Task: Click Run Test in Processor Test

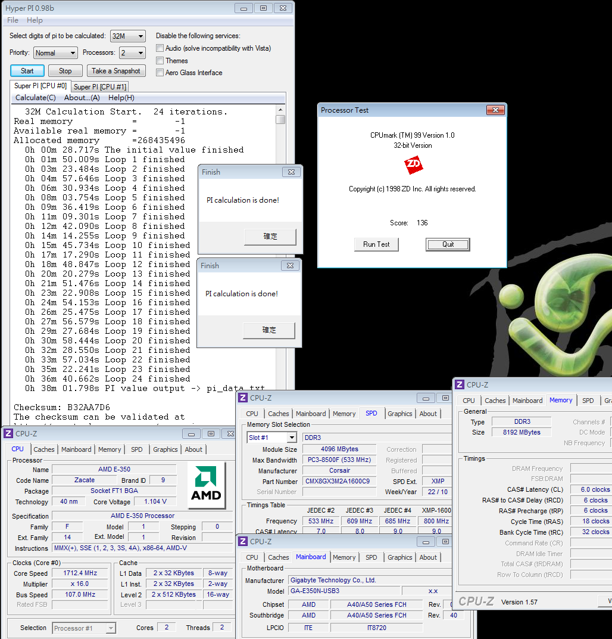Action: [x=376, y=244]
